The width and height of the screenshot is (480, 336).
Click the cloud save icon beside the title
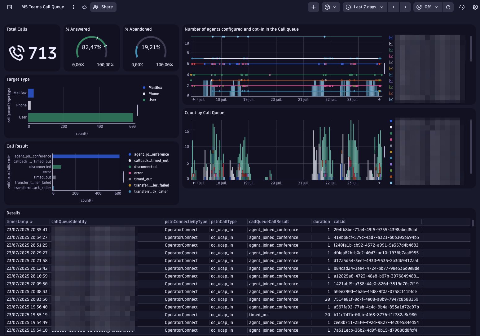pos(84,7)
